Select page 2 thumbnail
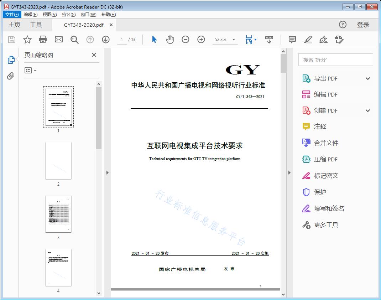This screenshot has width=381, height=300. 58,161
